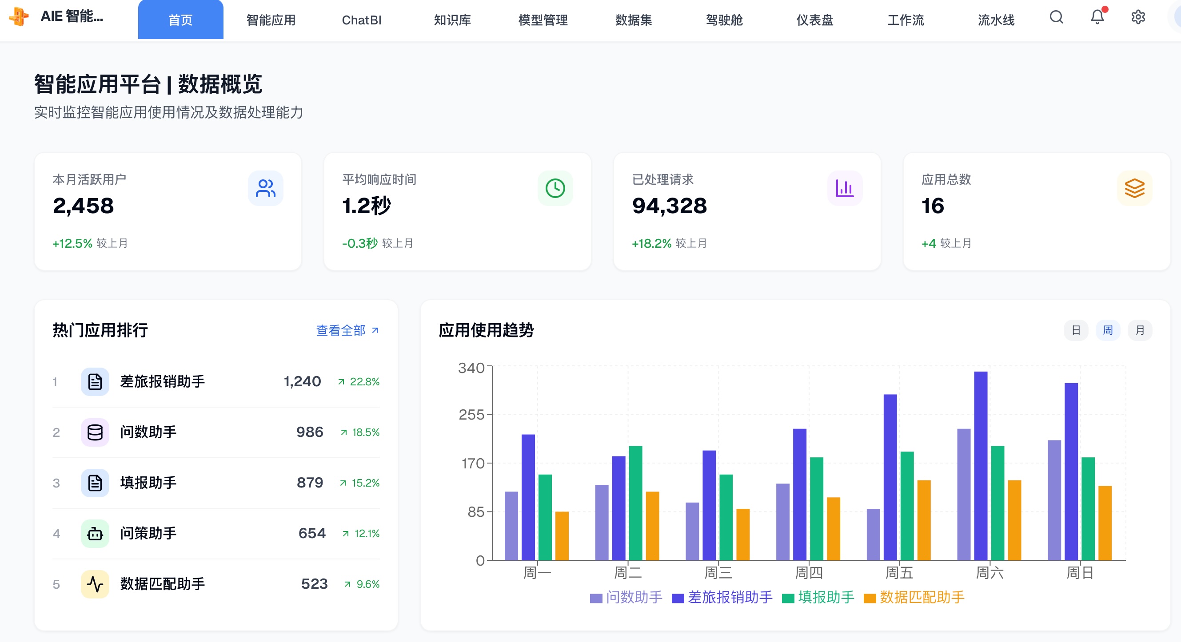Image resolution: width=1181 pixels, height=642 pixels.
Task: Switch to the 智能应用 tab
Action: click(271, 20)
